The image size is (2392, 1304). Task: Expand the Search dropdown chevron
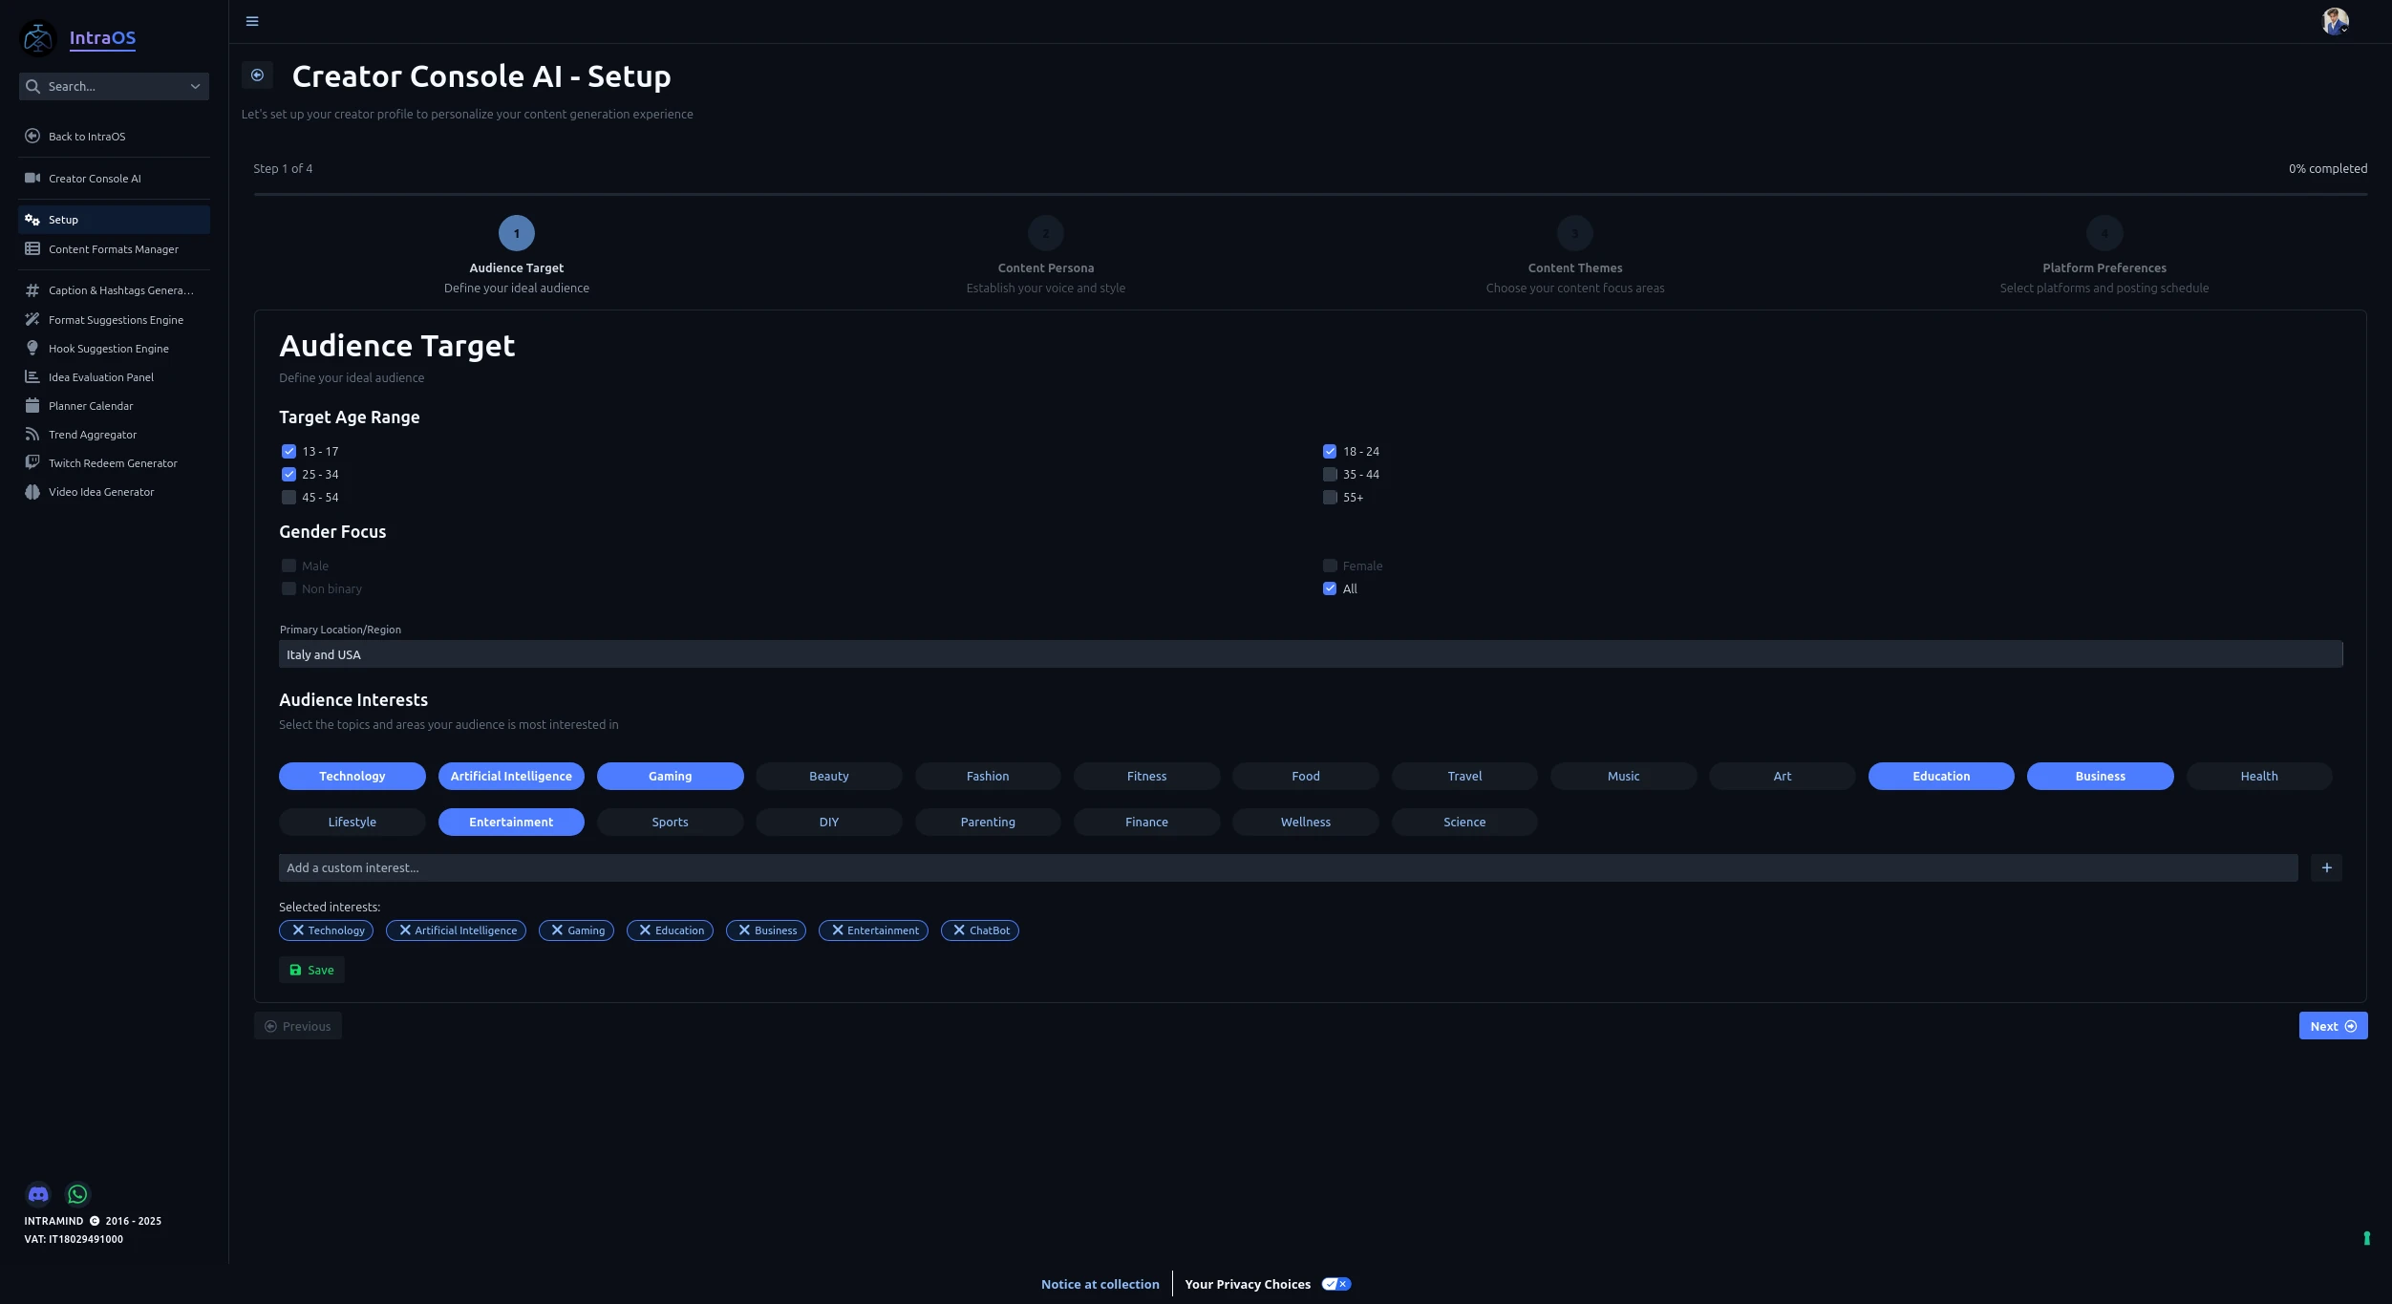pyautogui.click(x=195, y=87)
